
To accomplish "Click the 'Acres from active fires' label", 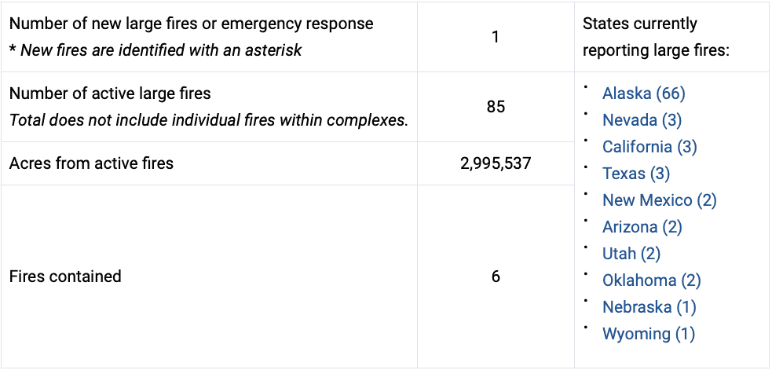I will [91, 163].
